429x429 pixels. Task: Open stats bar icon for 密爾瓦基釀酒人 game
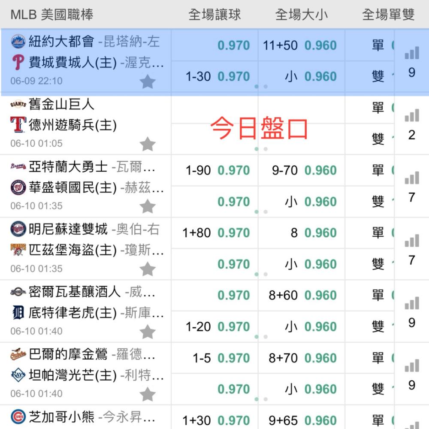(412, 303)
